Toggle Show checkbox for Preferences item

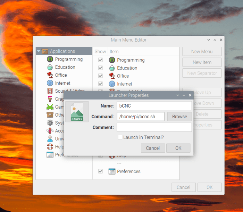[x=100, y=171]
